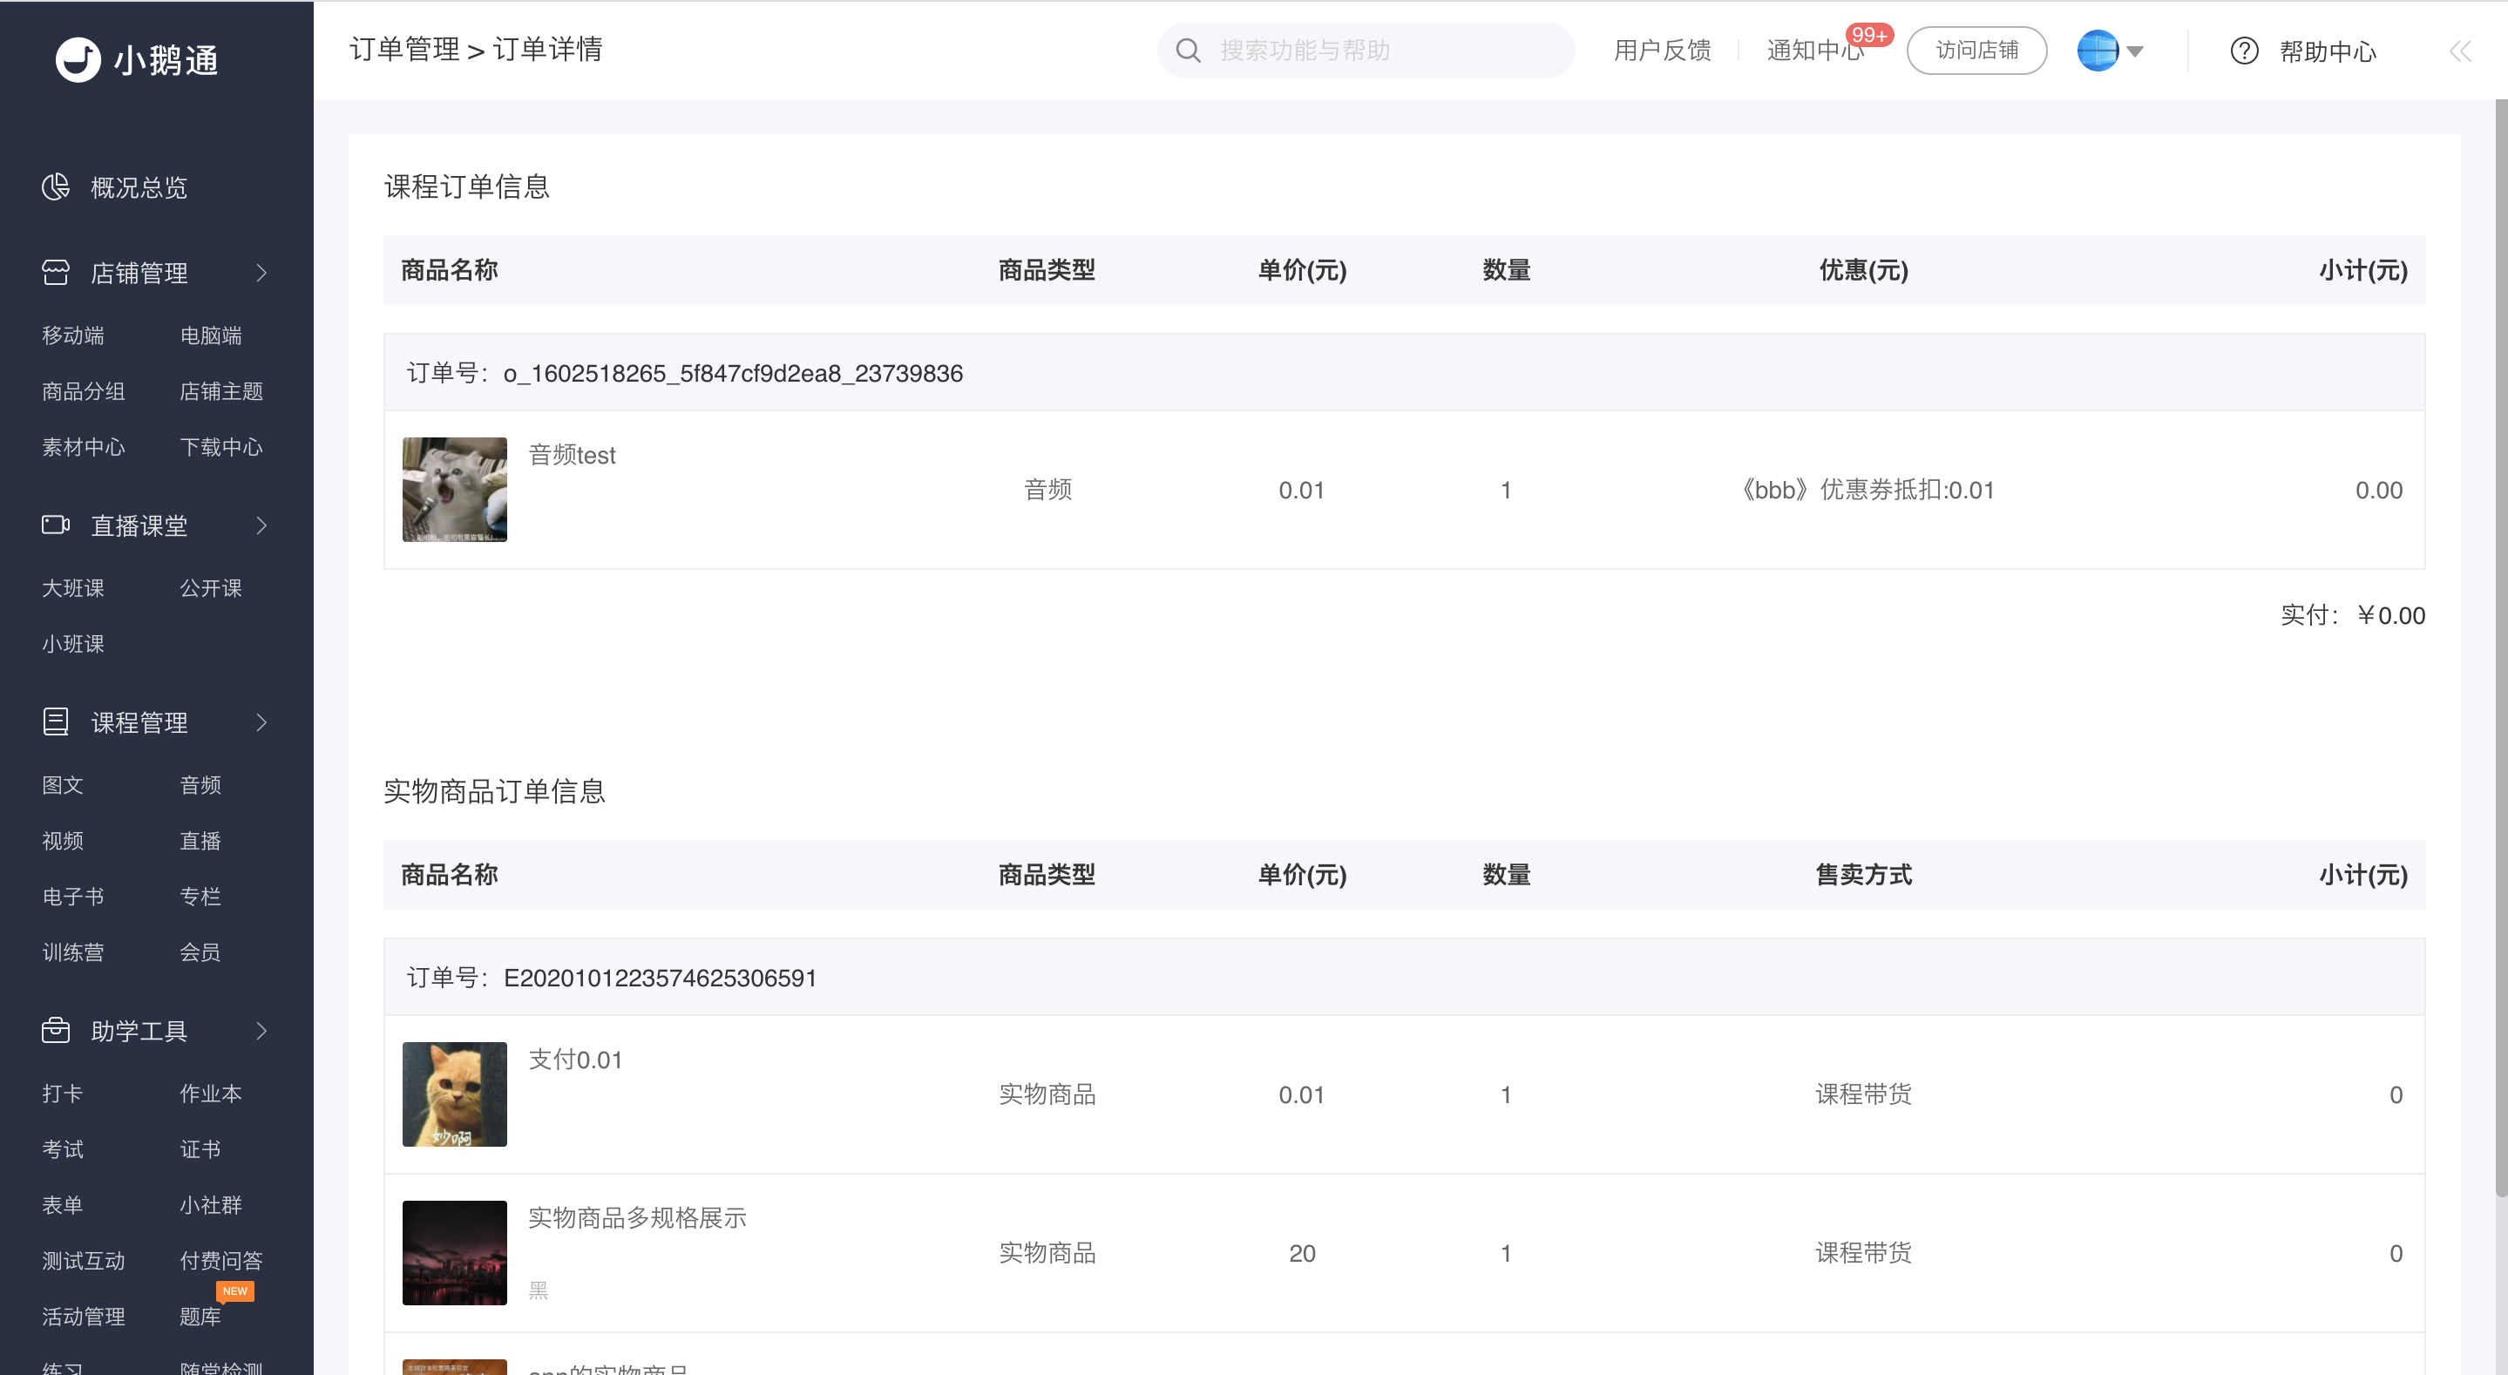Expand the 课程管理 chevron
Screen dimensions: 2508x1375
tap(261, 722)
